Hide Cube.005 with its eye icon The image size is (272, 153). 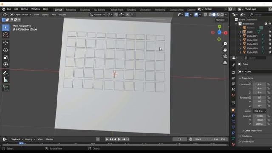click(269, 52)
